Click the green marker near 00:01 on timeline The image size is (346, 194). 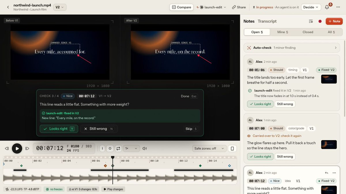pos(21,166)
